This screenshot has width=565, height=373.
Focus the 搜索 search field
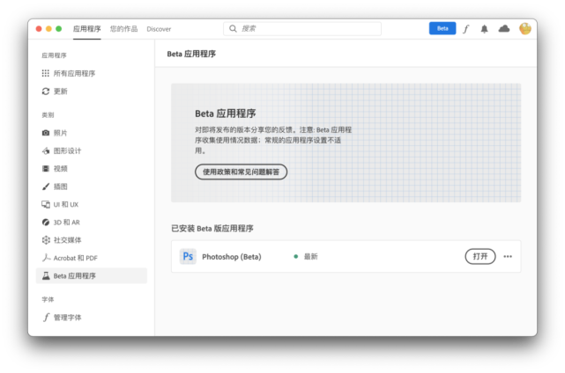pyautogui.click(x=302, y=28)
